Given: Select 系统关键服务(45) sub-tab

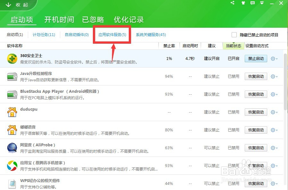Looking at the screenshot, I should coord(151,35).
